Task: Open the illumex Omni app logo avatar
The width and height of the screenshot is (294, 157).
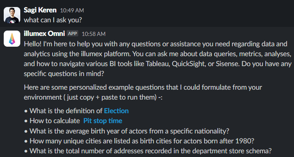Action: pyautogui.click(x=12, y=38)
